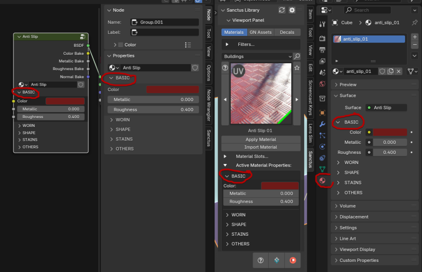The image size is (422, 272).
Task: Click the Anti Slip 01 material thumbnail
Action: coord(261,94)
